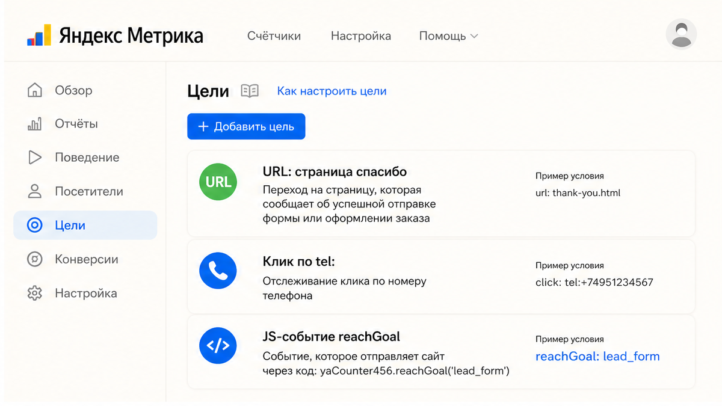
Task: Click the gear icon beside sidebar Настройка
Action: [35, 294]
